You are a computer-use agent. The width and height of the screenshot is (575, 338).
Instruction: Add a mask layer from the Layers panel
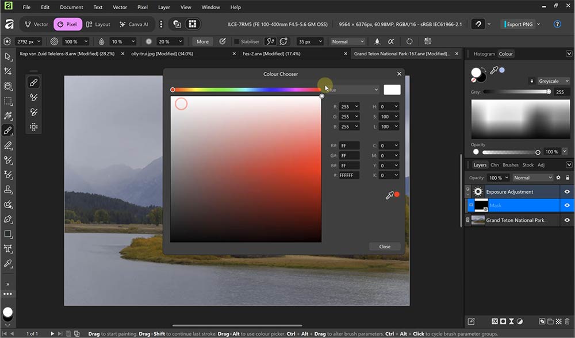point(504,321)
